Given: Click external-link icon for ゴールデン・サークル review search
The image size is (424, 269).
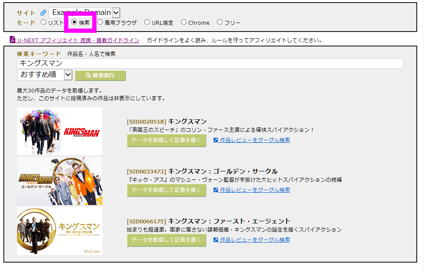Looking at the screenshot, I should coord(216,190).
